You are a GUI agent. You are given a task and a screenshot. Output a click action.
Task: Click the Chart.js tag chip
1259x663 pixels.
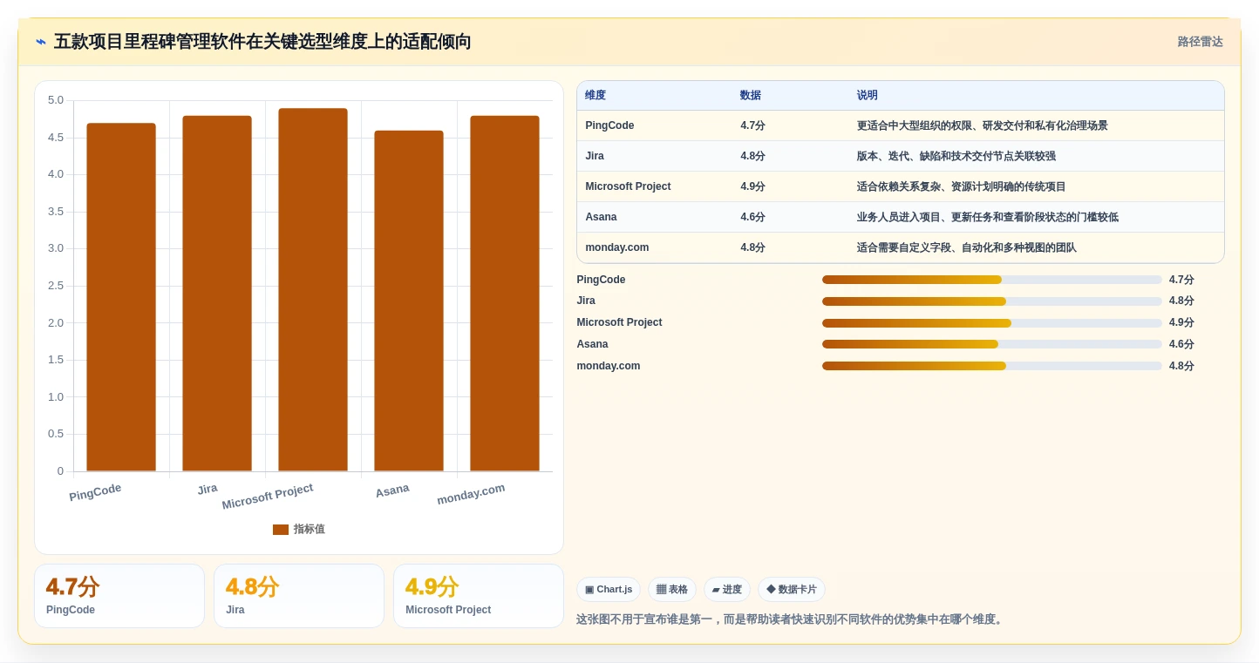609,590
